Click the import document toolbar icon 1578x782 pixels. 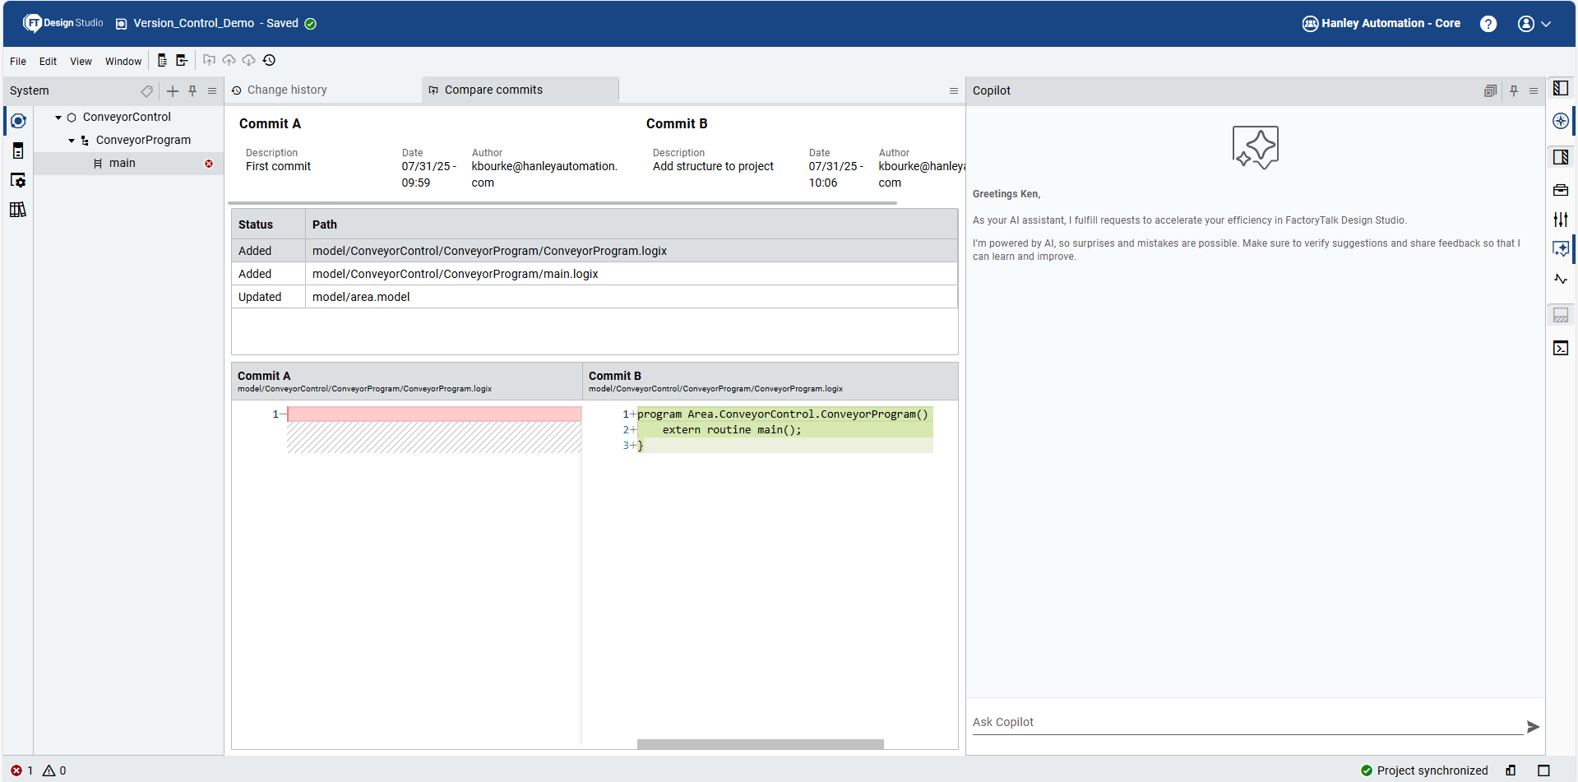pos(182,60)
